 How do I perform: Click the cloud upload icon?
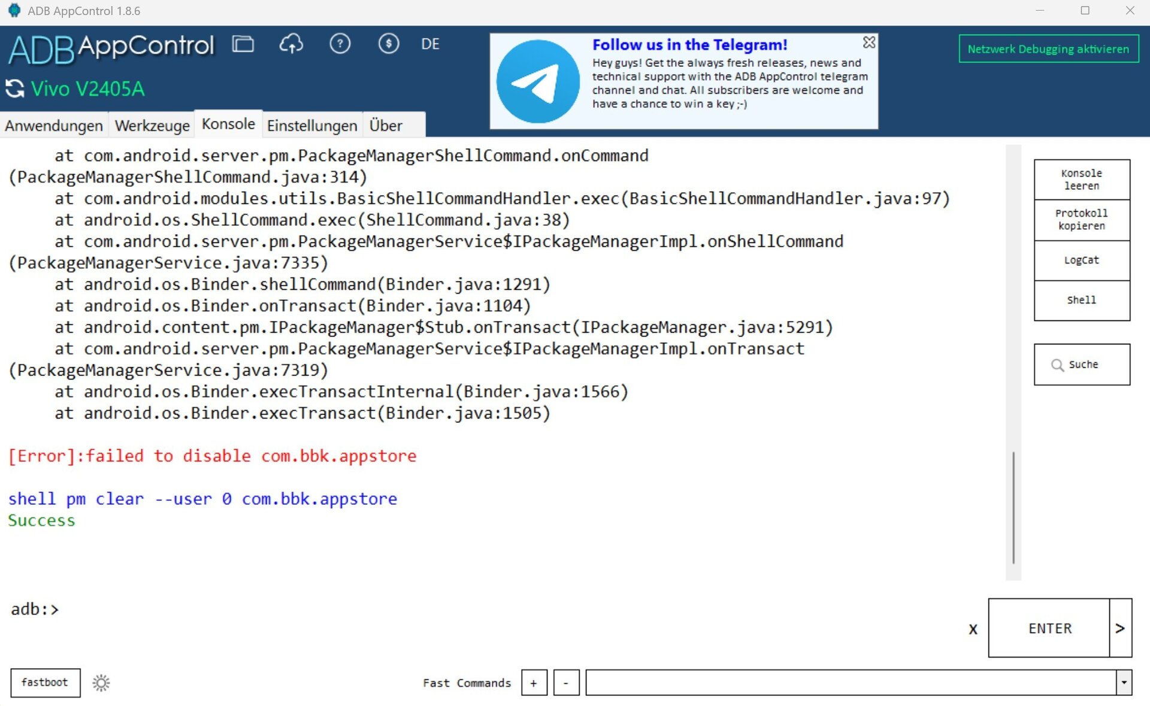point(291,44)
